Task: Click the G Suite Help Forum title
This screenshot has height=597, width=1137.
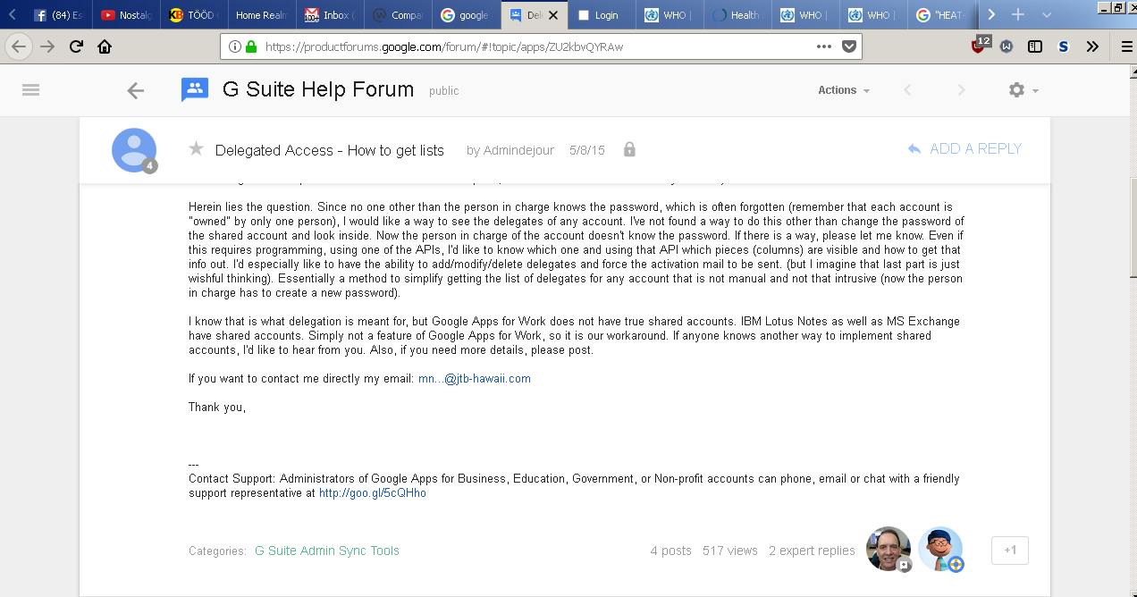Action: point(318,89)
